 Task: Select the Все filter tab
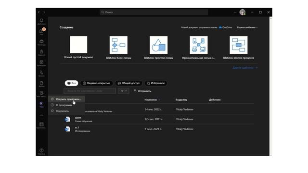tap(72, 83)
